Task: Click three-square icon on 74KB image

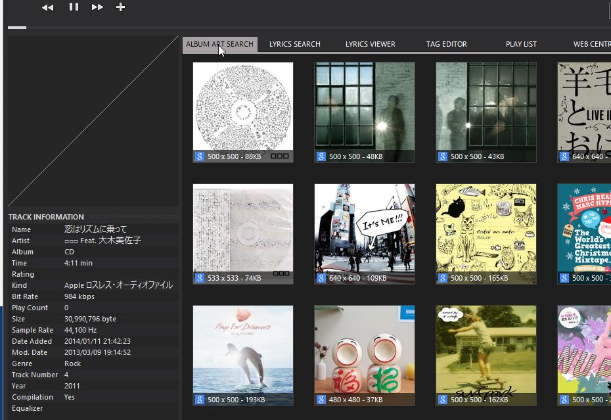Action: (281, 273)
